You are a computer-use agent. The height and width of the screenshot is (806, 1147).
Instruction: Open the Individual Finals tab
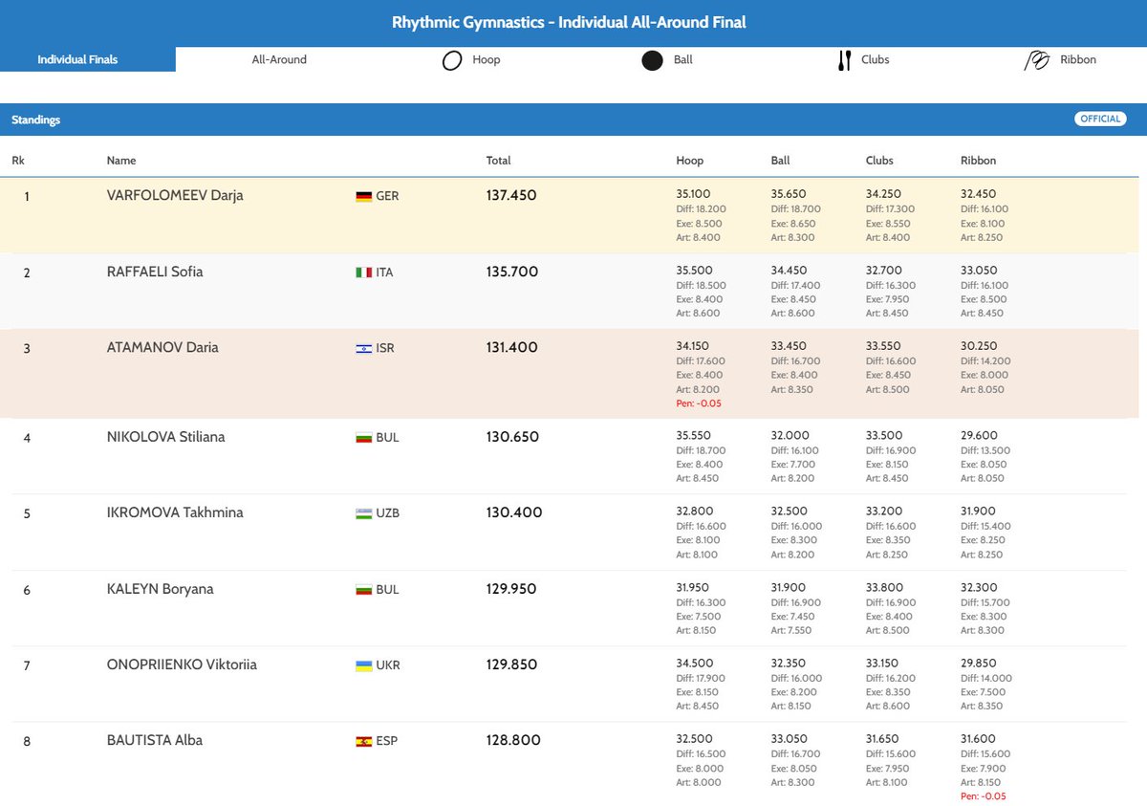tap(88, 59)
